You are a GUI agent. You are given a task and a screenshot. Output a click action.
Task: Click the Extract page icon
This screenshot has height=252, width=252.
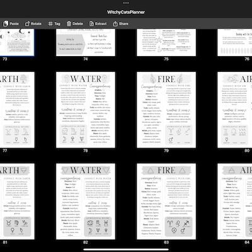click(x=91, y=24)
